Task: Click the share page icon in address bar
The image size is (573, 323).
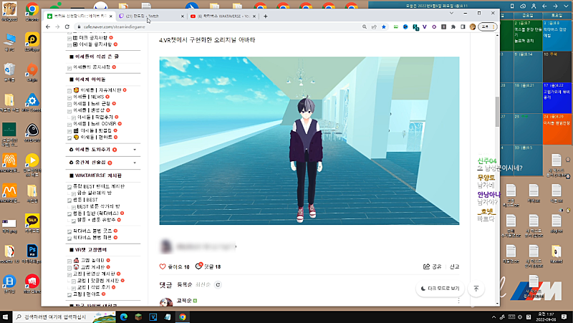Action: coord(374,26)
